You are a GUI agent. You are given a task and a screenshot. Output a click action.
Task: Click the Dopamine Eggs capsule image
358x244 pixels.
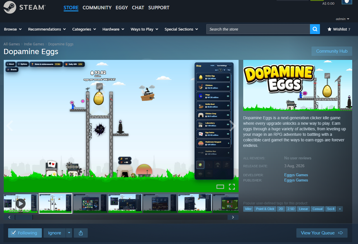coord(298,86)
